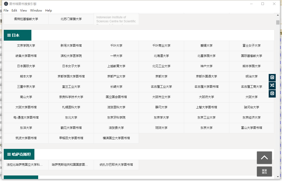Select the down-arrow square icon on the right

pyautogui.click(x=272, y=94)
